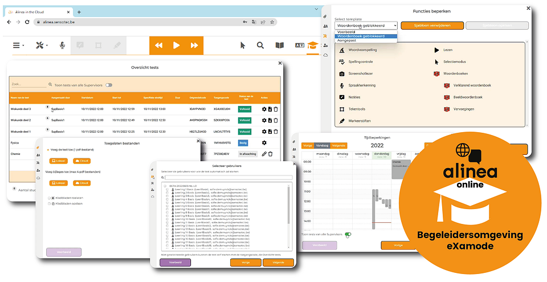Click the rewind playback button
This screenshot has height=282, width=547.
159,46
